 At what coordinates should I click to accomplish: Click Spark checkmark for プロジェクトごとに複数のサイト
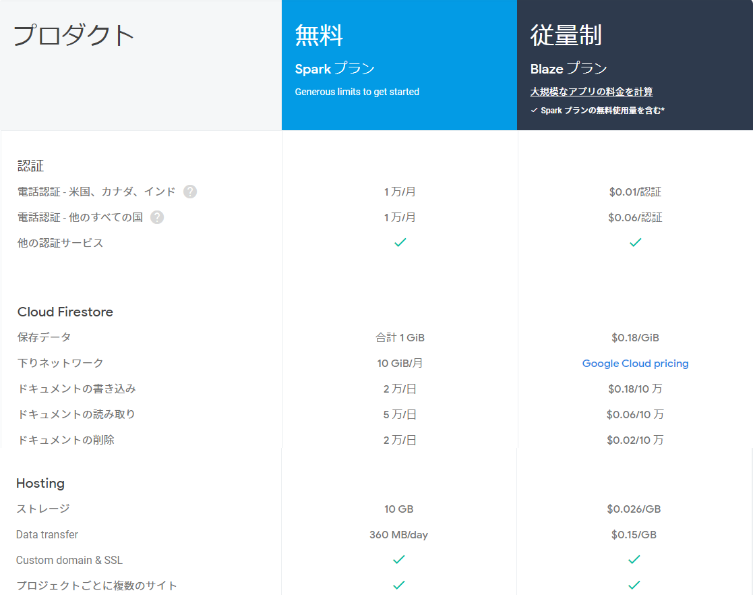398,585
